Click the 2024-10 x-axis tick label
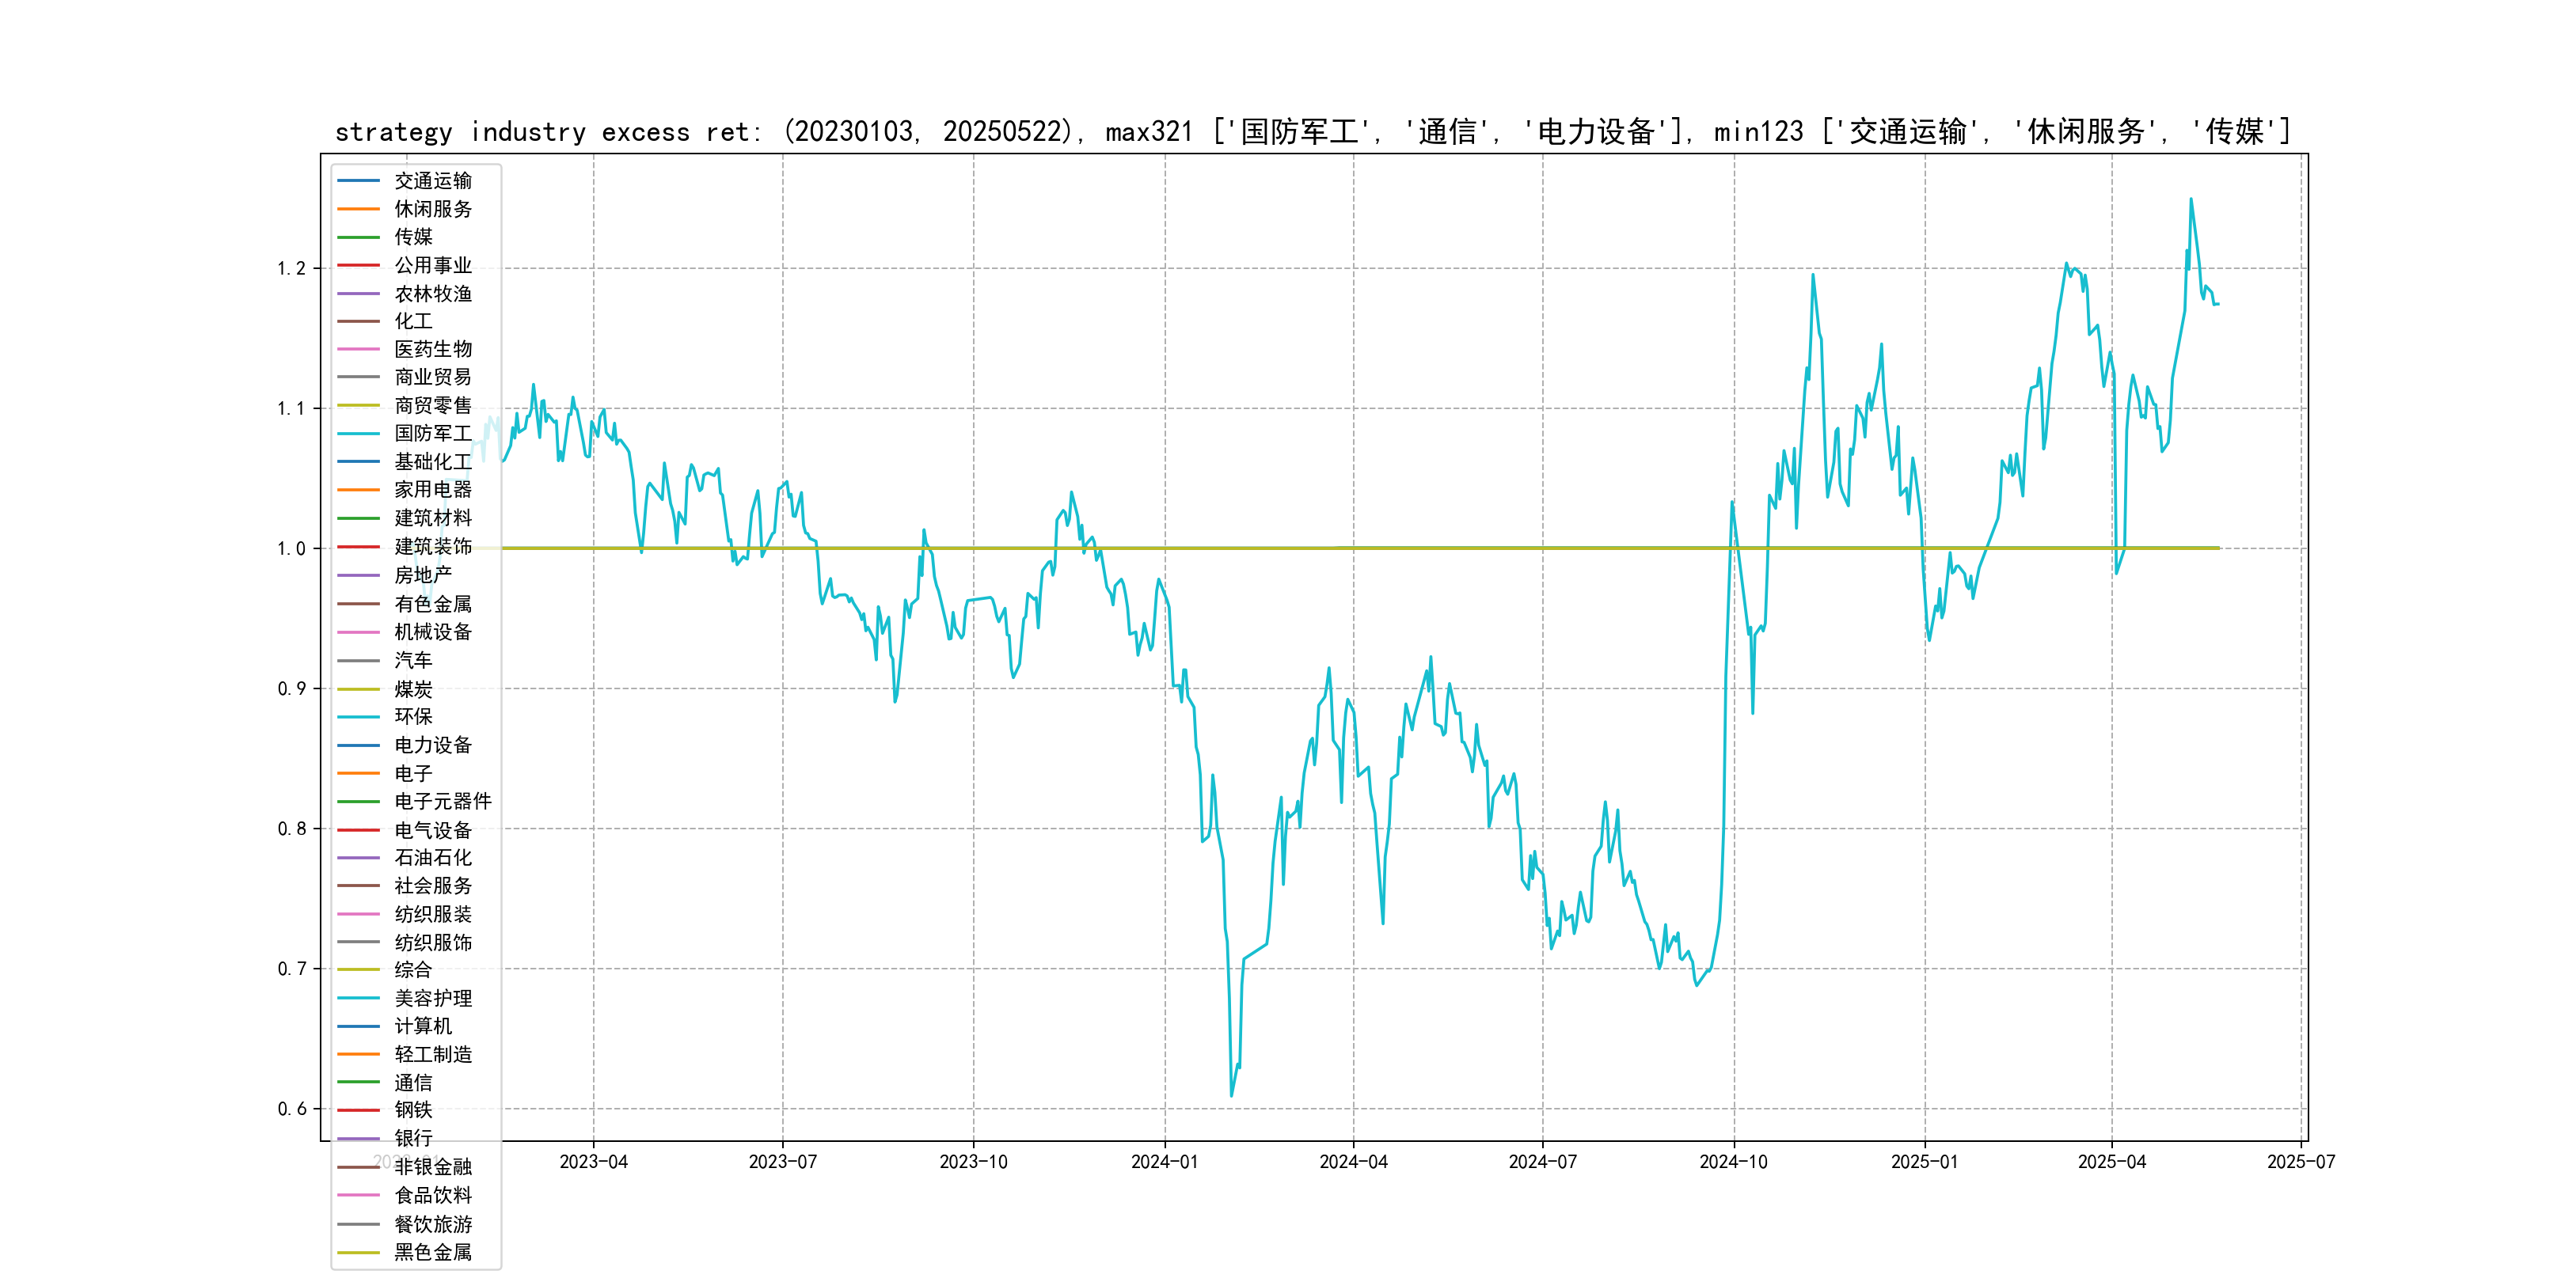The width and height of the screenshot is (2565, 1282). 1733,1162
